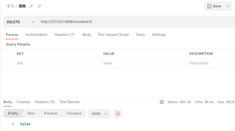
Task: Select the Visualize view button
Action: [x=74, y=113]
